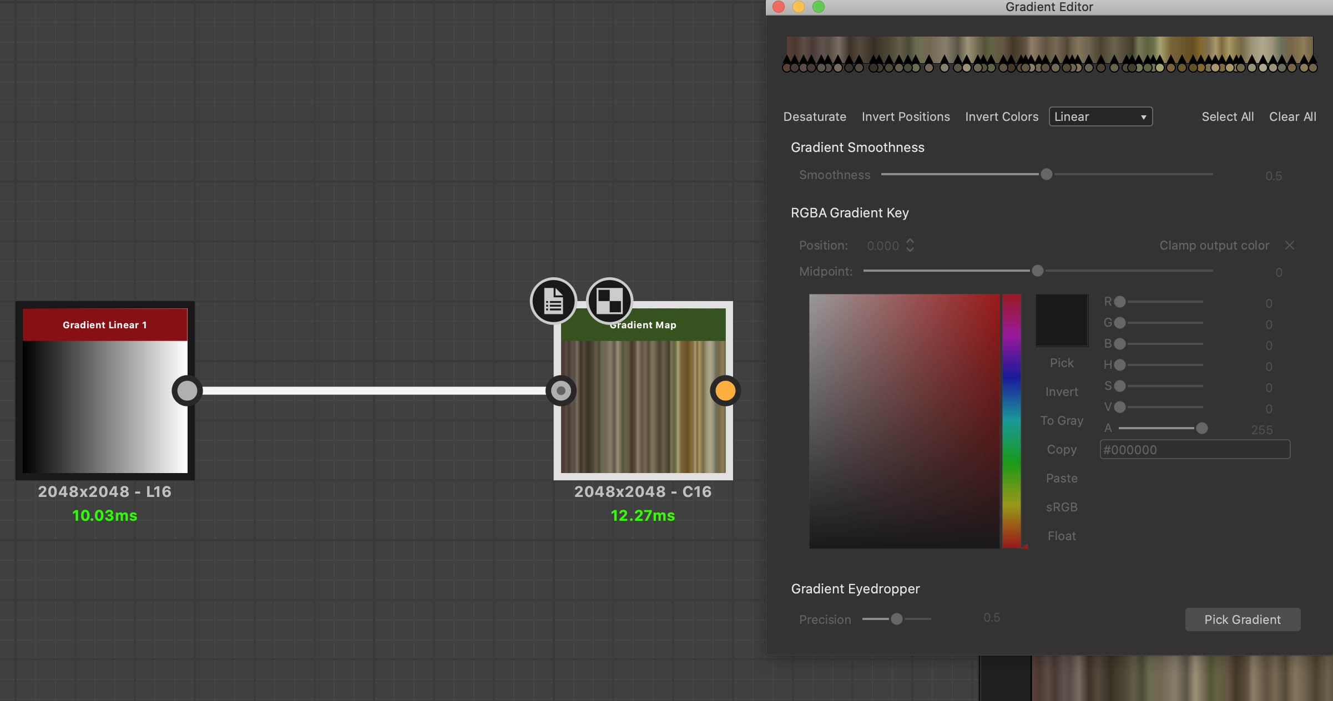
Task: Select All gradient keys
Action: coord(1228,116)
